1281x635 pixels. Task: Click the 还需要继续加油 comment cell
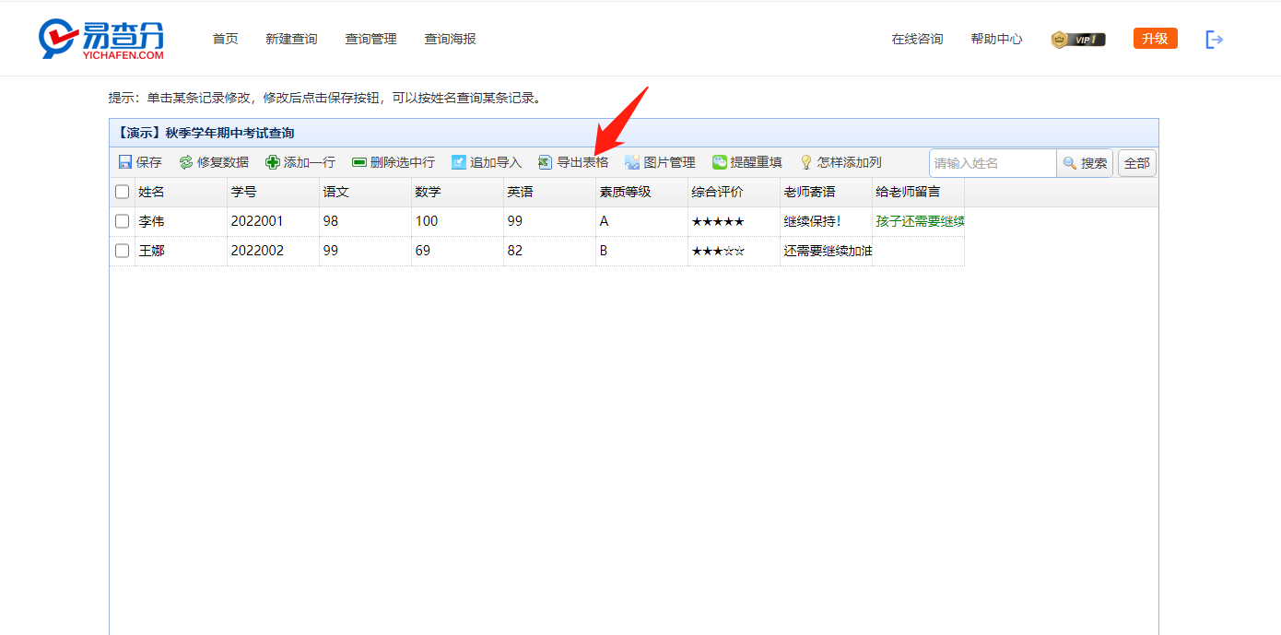[827, 251]
